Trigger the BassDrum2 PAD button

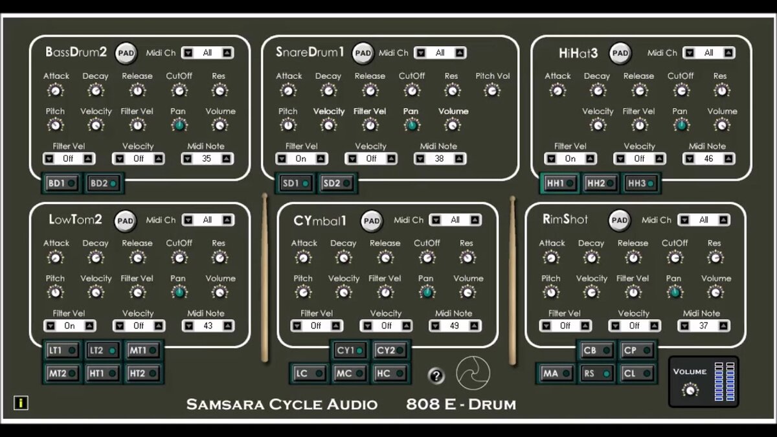click(126, 53)
